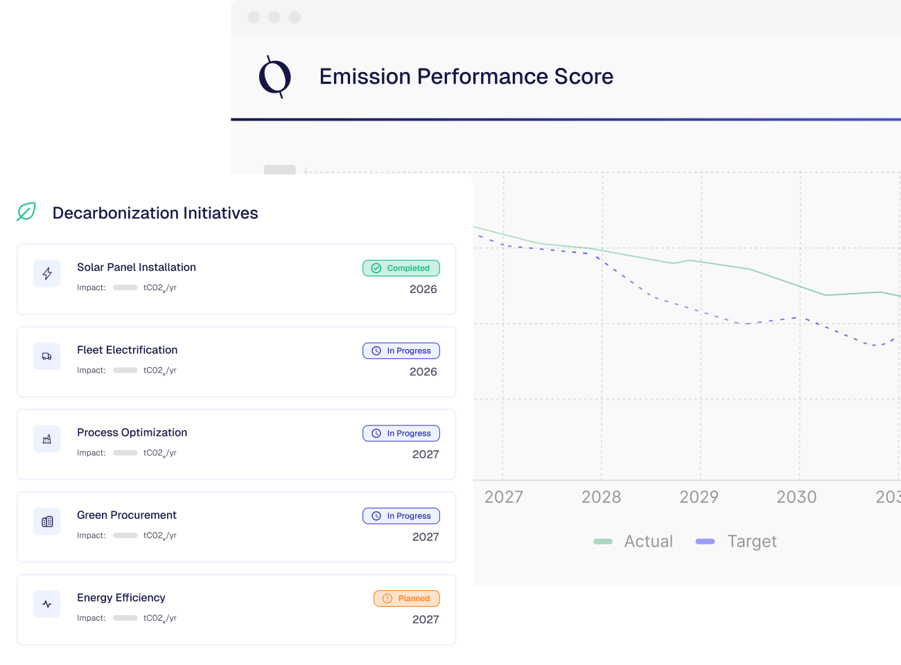Toggle the Target series in chart legend

[736, 541]
